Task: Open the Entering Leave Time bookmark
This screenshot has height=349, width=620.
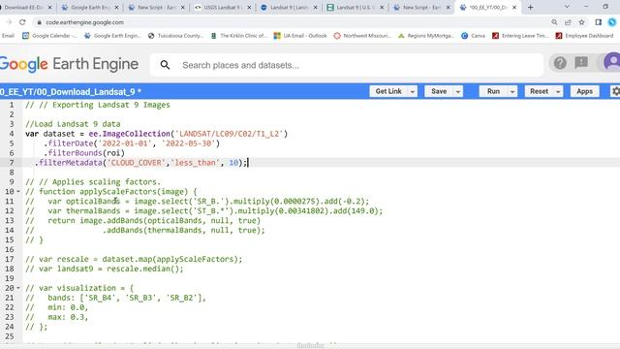Action: (520, 36)
